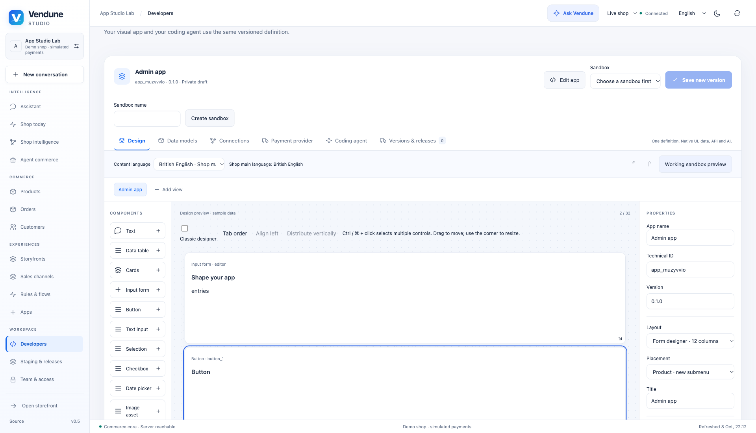
Task: Select the Admin app view tab
Action: [130, 190]
